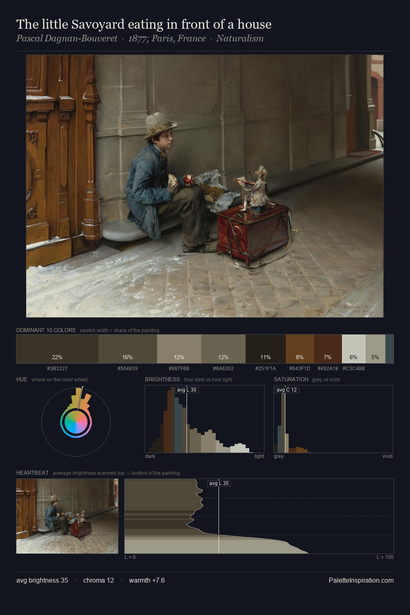Select the first 12% swatch #887F6B

(179, 349)
